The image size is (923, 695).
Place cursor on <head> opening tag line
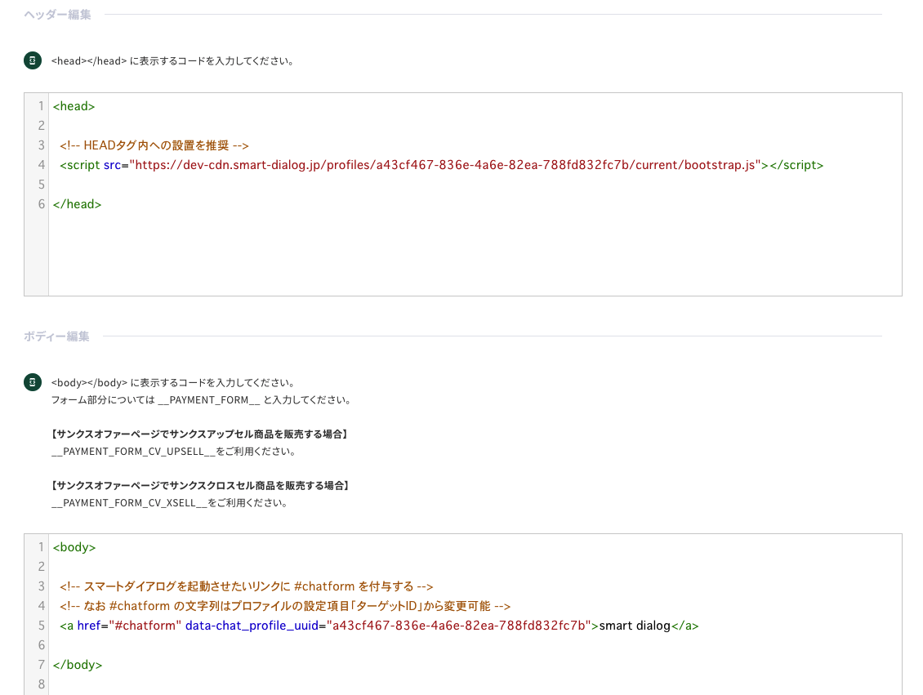point(74,106)
